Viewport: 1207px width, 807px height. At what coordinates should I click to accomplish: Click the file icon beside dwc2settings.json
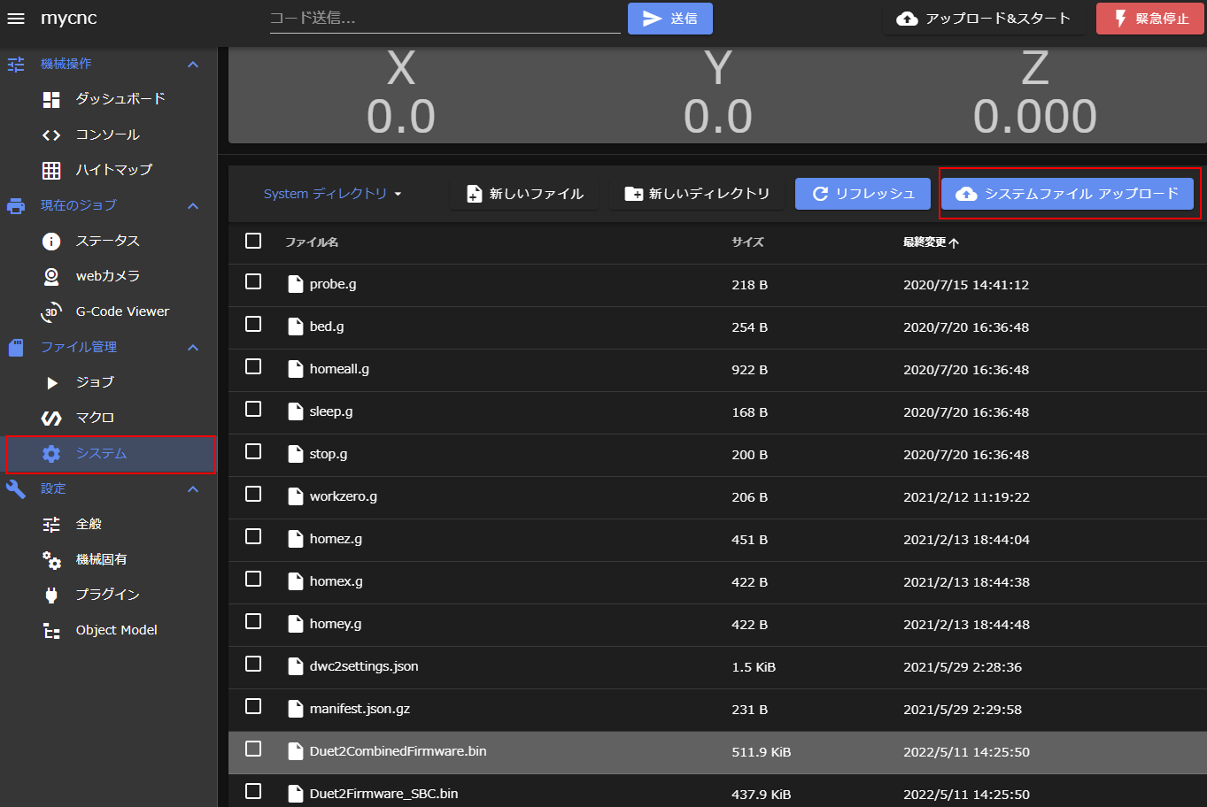(x=296, y=666)
